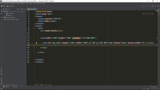
Task: Toggle the Favorites tool window sidebar tab
Action: tap(1, 80)
